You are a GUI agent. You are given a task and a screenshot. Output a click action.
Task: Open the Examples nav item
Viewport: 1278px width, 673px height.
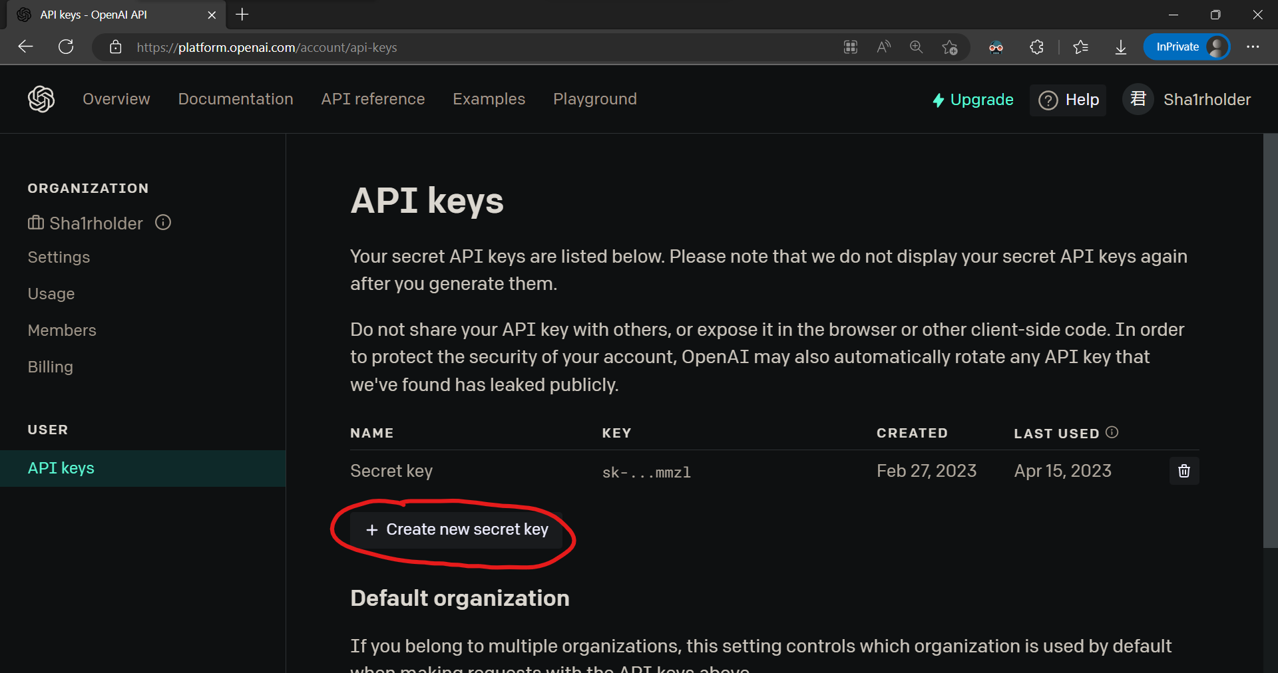click(489, 99)
